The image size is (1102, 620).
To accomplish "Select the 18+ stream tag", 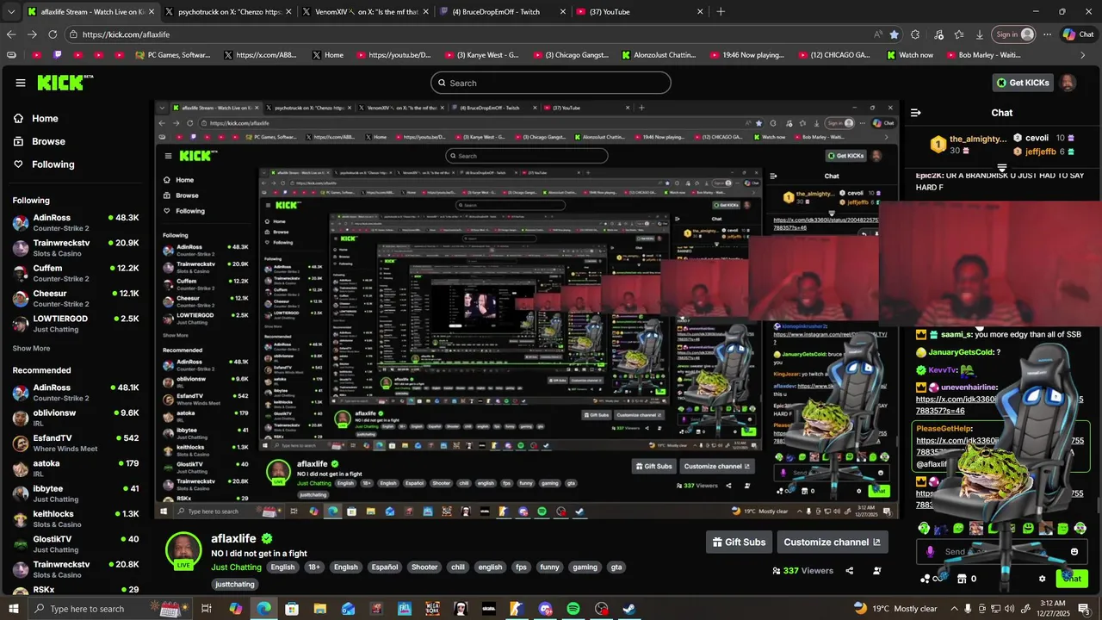I will pyautogui.click(x=314, y=567).
